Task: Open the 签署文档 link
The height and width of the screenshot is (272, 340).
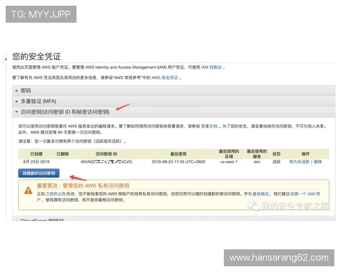Action: [x=209, y=126]
